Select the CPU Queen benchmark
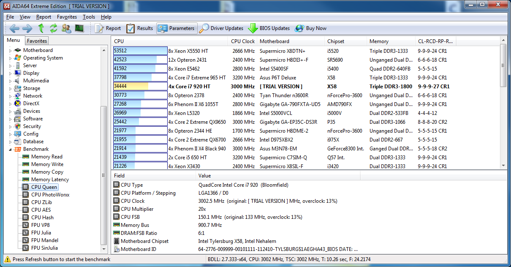The width and height of the screenshot is (511, 267). (x=44, y=187)
